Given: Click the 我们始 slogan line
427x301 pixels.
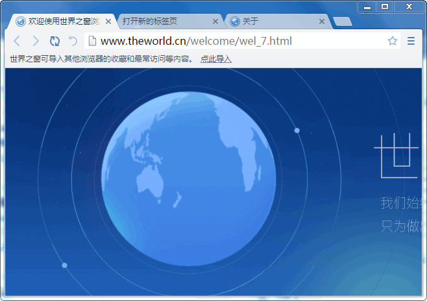Looking at the screenshot, I should (x=401, y=203).
